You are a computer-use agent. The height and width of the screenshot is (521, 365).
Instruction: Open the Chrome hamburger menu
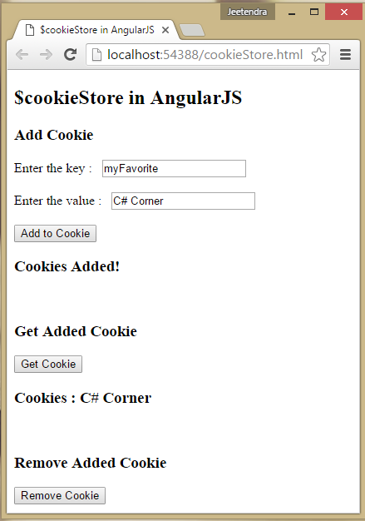345,54
